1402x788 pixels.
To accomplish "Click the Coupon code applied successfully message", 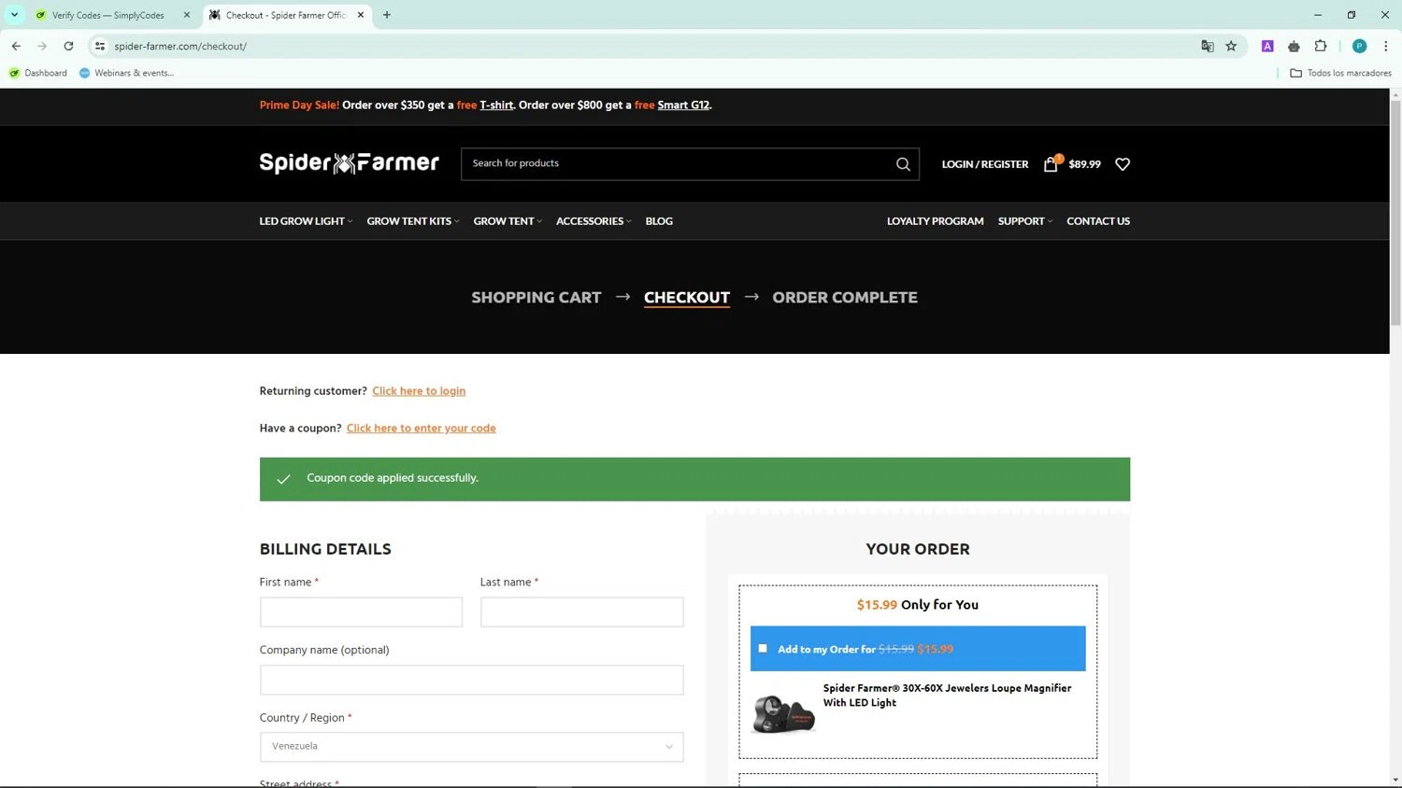I will [393, 478].
